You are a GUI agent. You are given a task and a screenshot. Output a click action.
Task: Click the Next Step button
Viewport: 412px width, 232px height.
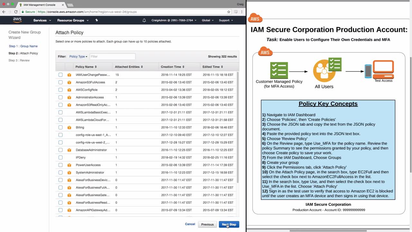[x=229, y=225]
